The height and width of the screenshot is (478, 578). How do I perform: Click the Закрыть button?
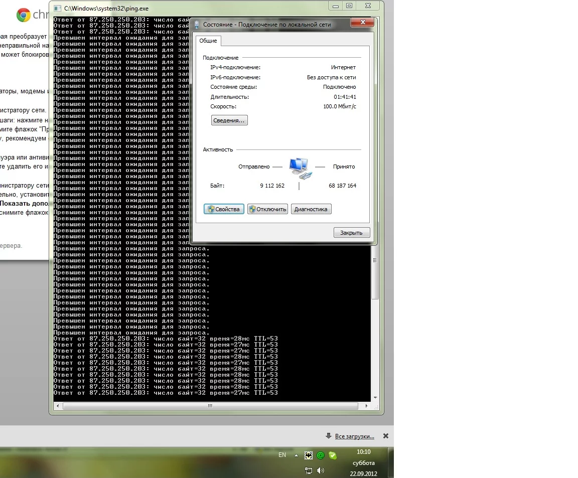point(352,233)
